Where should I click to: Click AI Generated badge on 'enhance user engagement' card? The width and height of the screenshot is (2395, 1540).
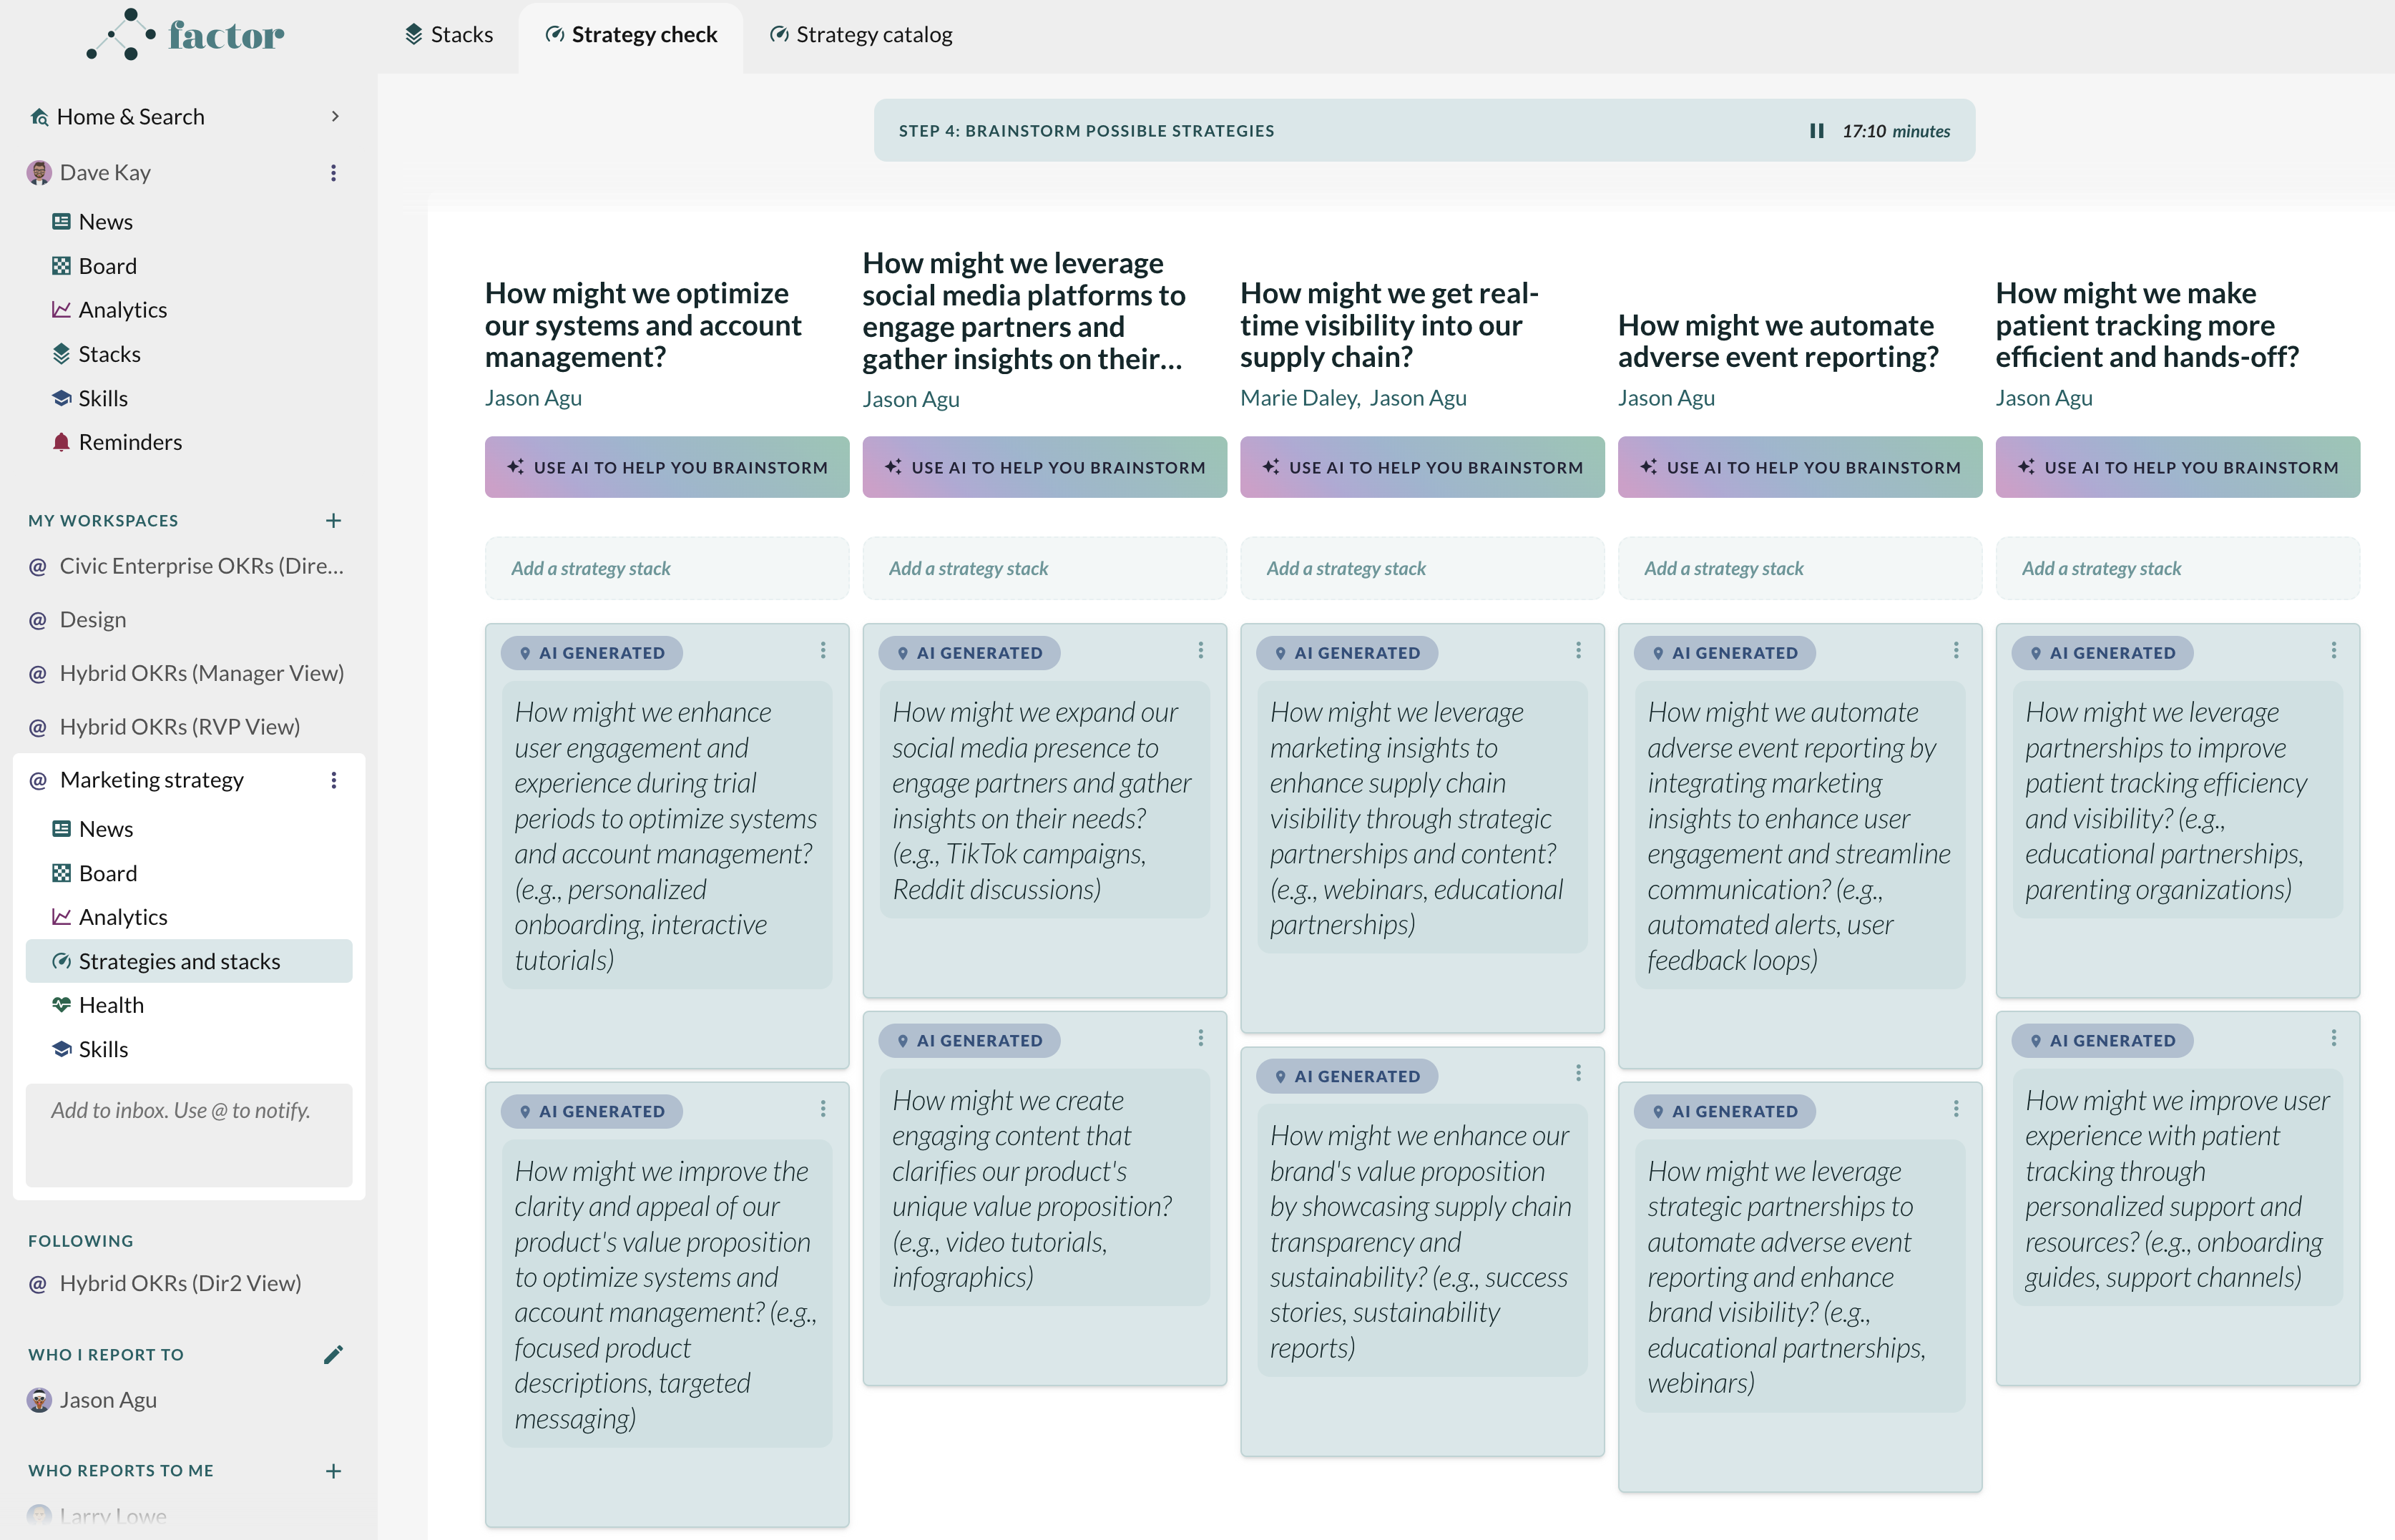592,653
